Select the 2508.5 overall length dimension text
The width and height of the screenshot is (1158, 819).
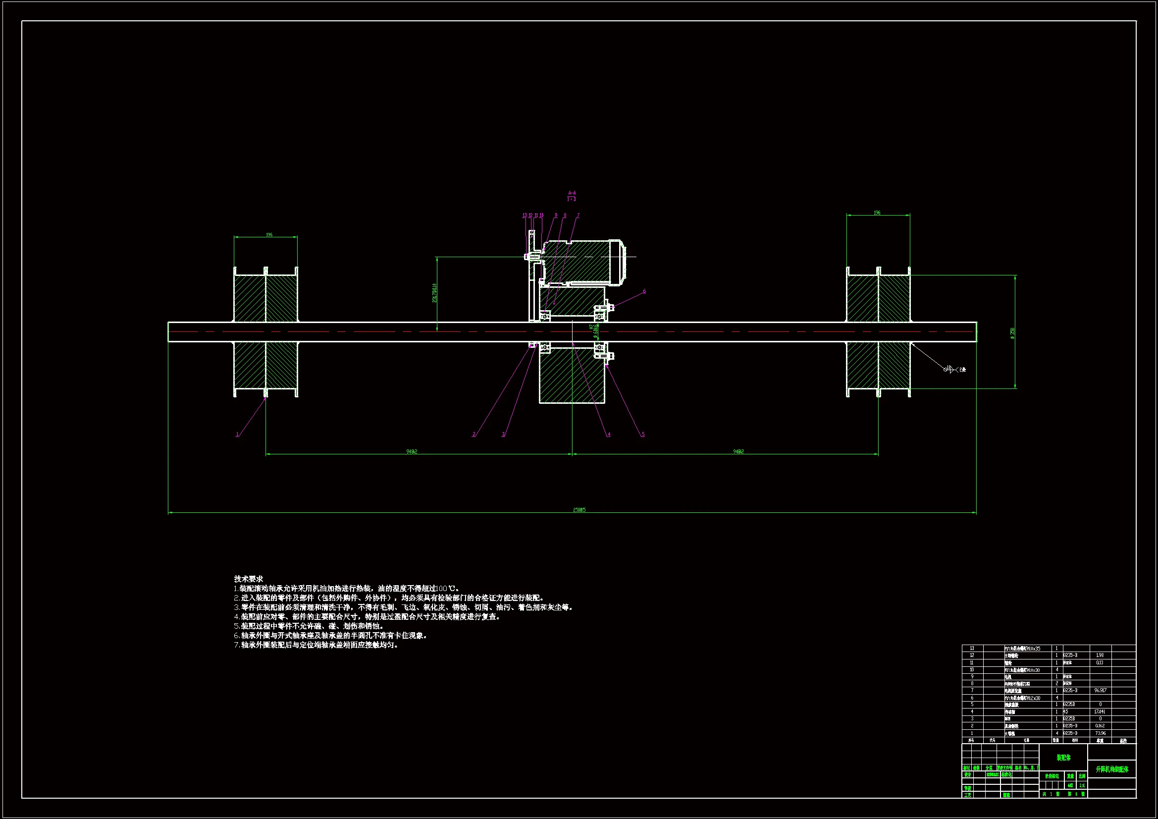pos(579,510)
